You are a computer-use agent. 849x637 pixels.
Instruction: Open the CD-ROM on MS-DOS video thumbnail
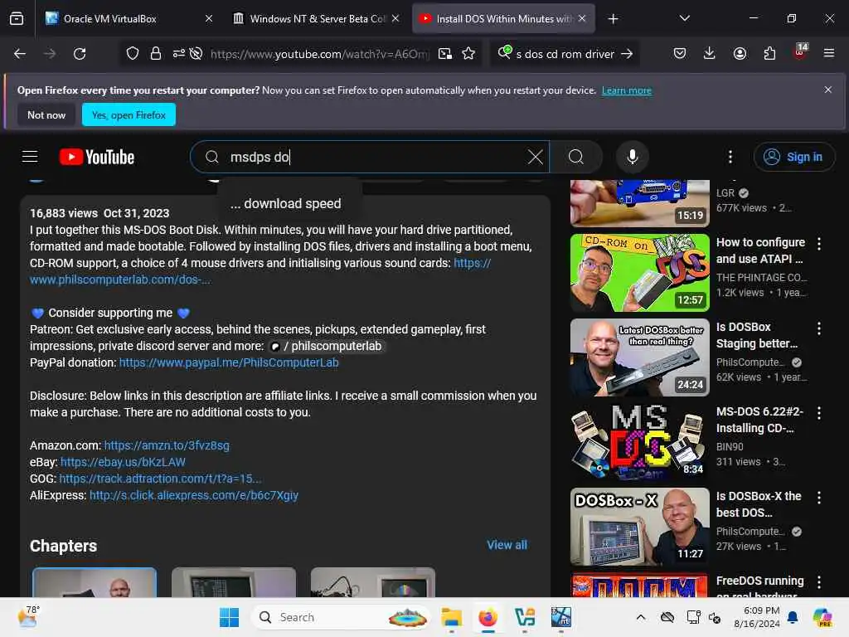[x=639, y=272]
